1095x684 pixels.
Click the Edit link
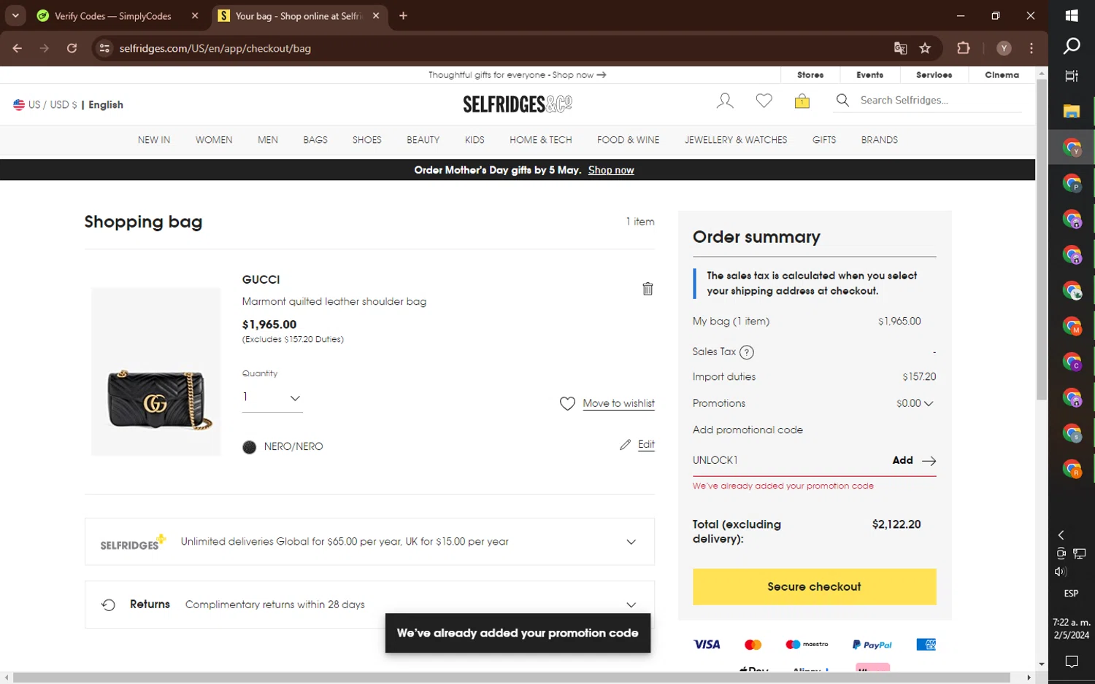point(646,444)
